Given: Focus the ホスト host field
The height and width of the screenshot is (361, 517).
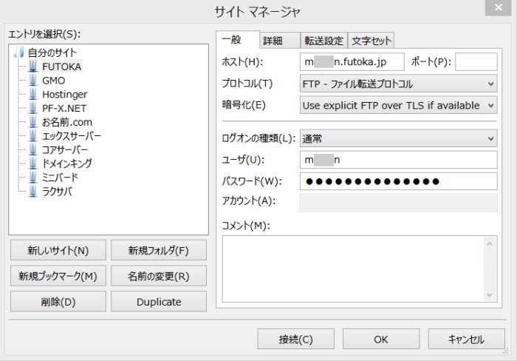Looking at the screenshot, I should [x=352, y=61].
